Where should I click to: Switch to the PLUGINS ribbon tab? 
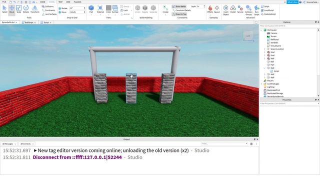[77, 2]
